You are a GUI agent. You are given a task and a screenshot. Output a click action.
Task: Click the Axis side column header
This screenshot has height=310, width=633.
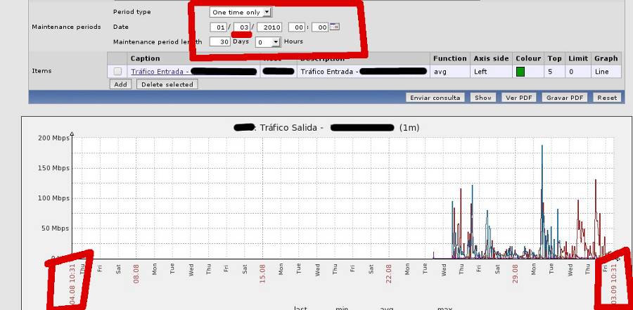pos(492,58)
